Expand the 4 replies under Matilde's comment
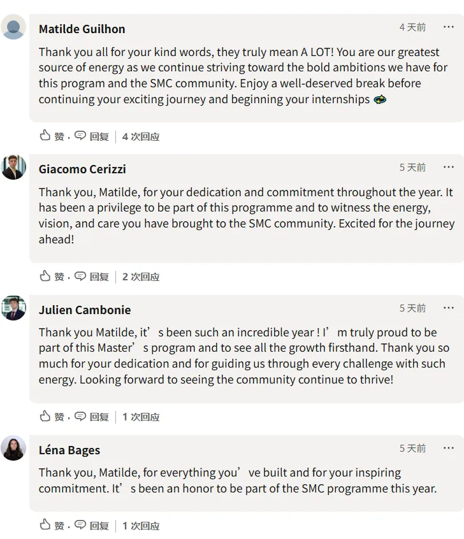Viewport: 464px width, 539px height. (141, 136)
